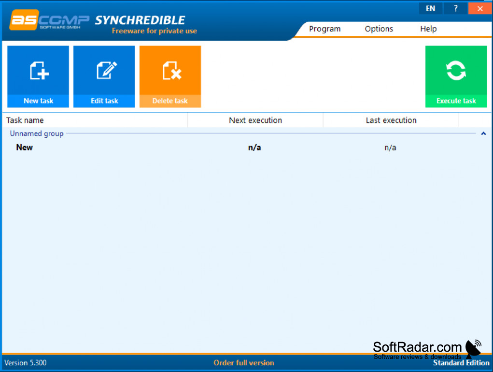The image size is (493, 372).
Task: Click the Standard Edition label
Action: click(461, 363)
